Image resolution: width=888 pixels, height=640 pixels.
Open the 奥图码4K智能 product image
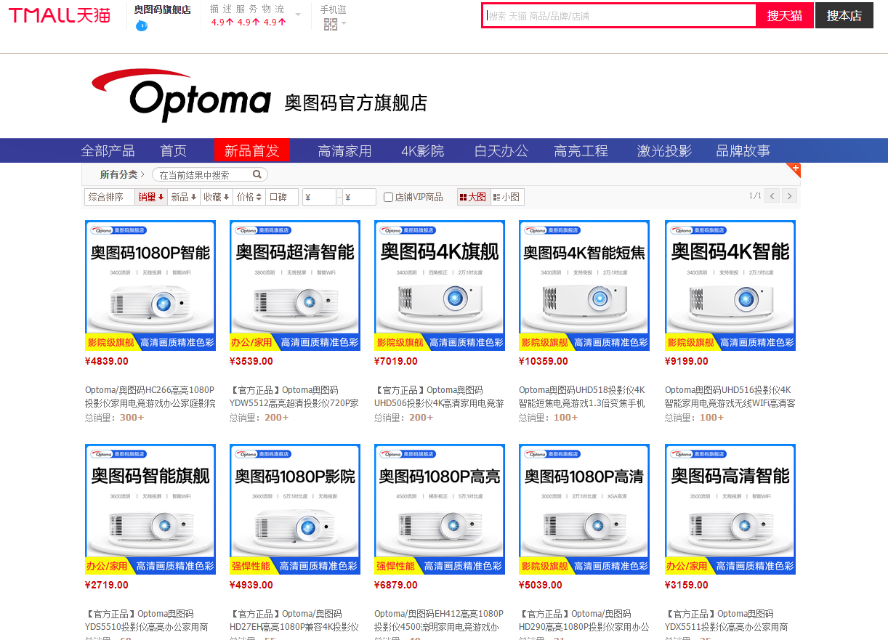point(730,285)
